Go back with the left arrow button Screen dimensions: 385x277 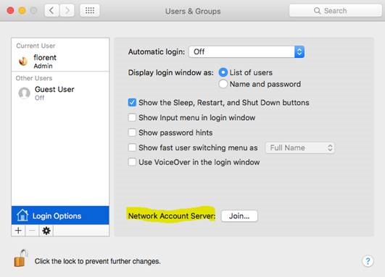click(x=51, y=11)
